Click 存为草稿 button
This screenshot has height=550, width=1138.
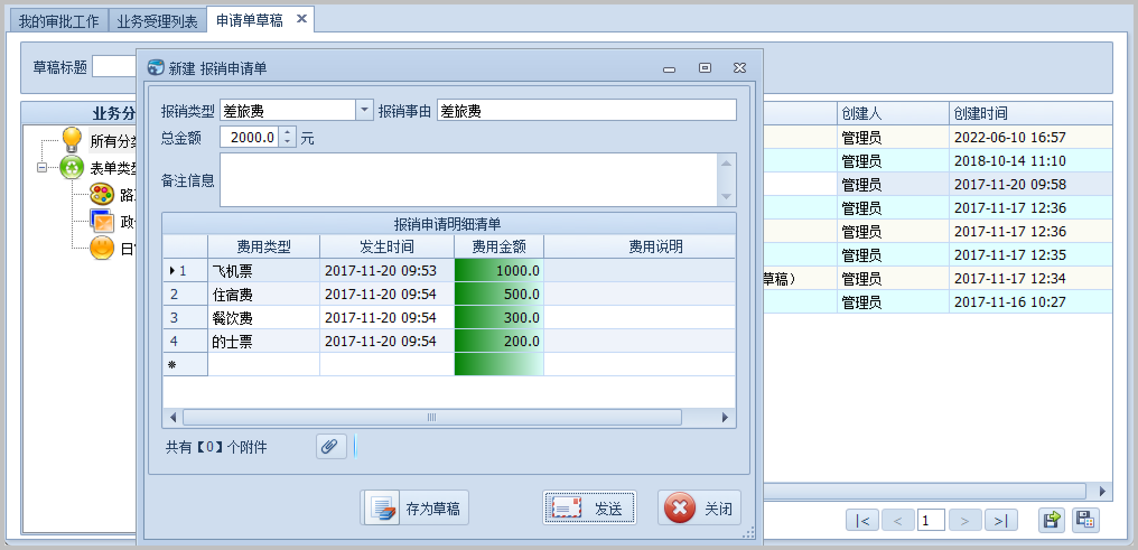[414, 508]
